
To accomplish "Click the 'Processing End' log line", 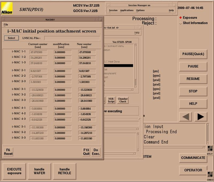I will (x=161, y=132).
